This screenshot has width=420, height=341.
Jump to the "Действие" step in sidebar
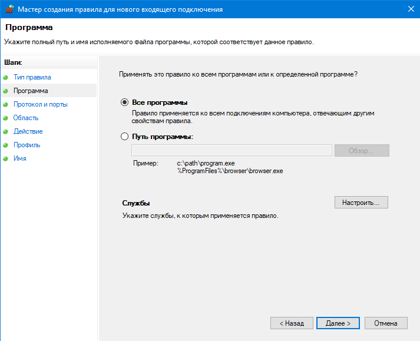(x=28, y=131)
